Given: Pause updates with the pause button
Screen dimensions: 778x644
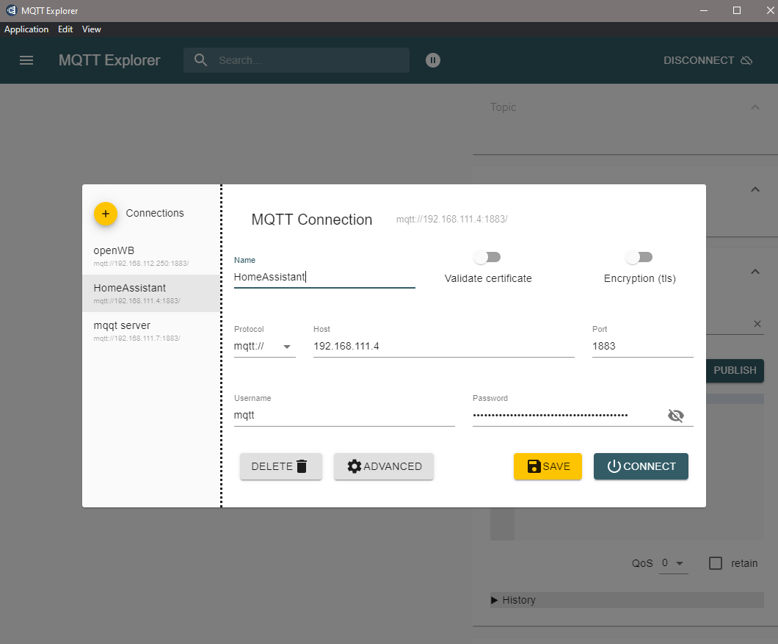Looking at the screenshot, I should coord(432,60).
